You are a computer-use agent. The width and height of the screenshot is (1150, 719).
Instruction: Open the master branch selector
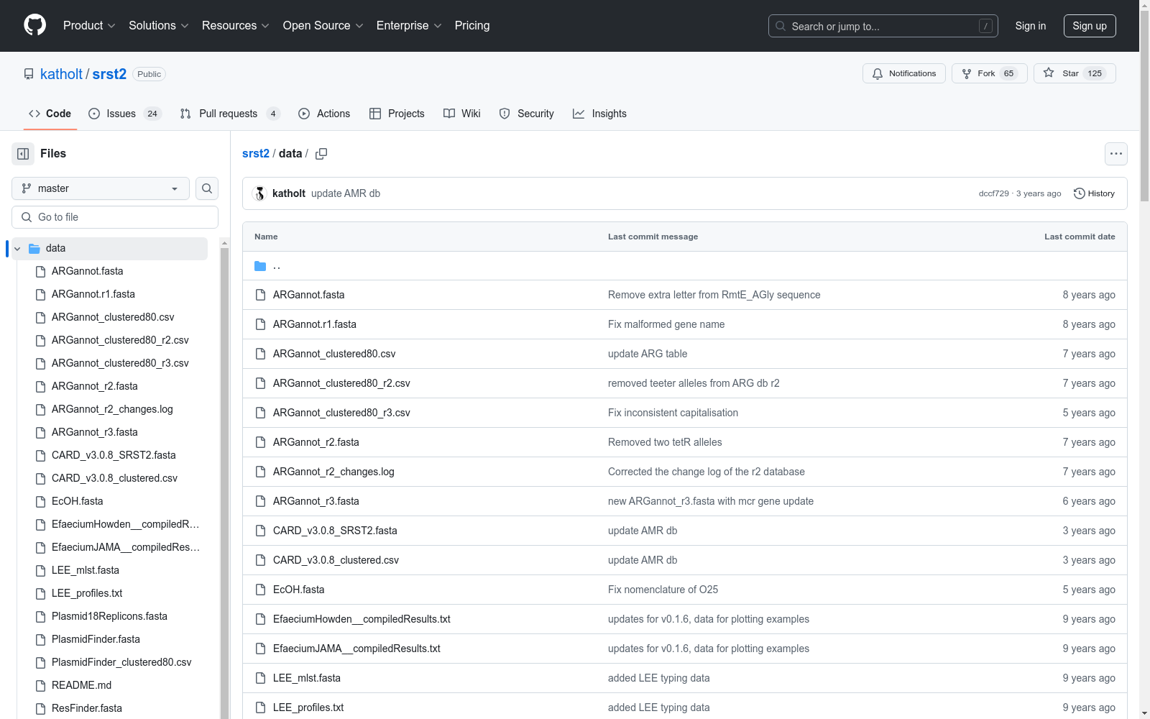coord(101,188)
